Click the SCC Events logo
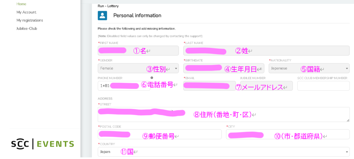Screen dimensions: 354x159 click(x=43, y=144)
